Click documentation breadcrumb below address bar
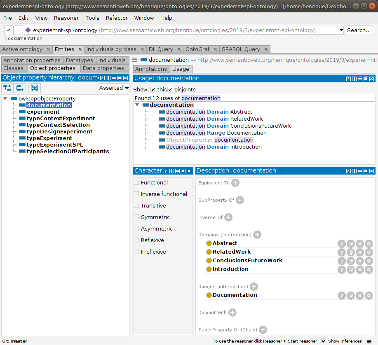 click(x=25, y=38)
